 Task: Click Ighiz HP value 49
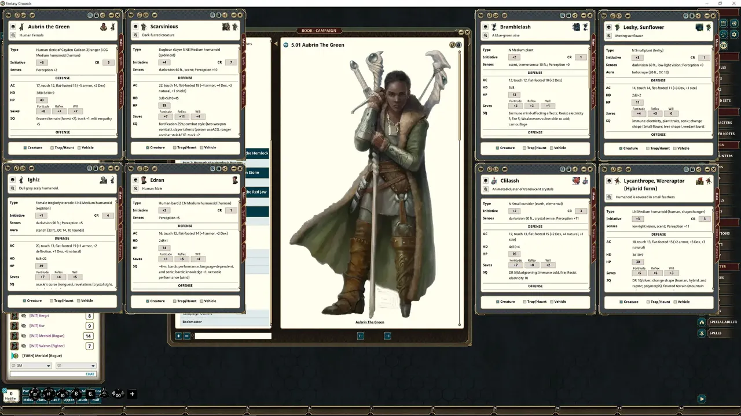click(x=42, y=266)
